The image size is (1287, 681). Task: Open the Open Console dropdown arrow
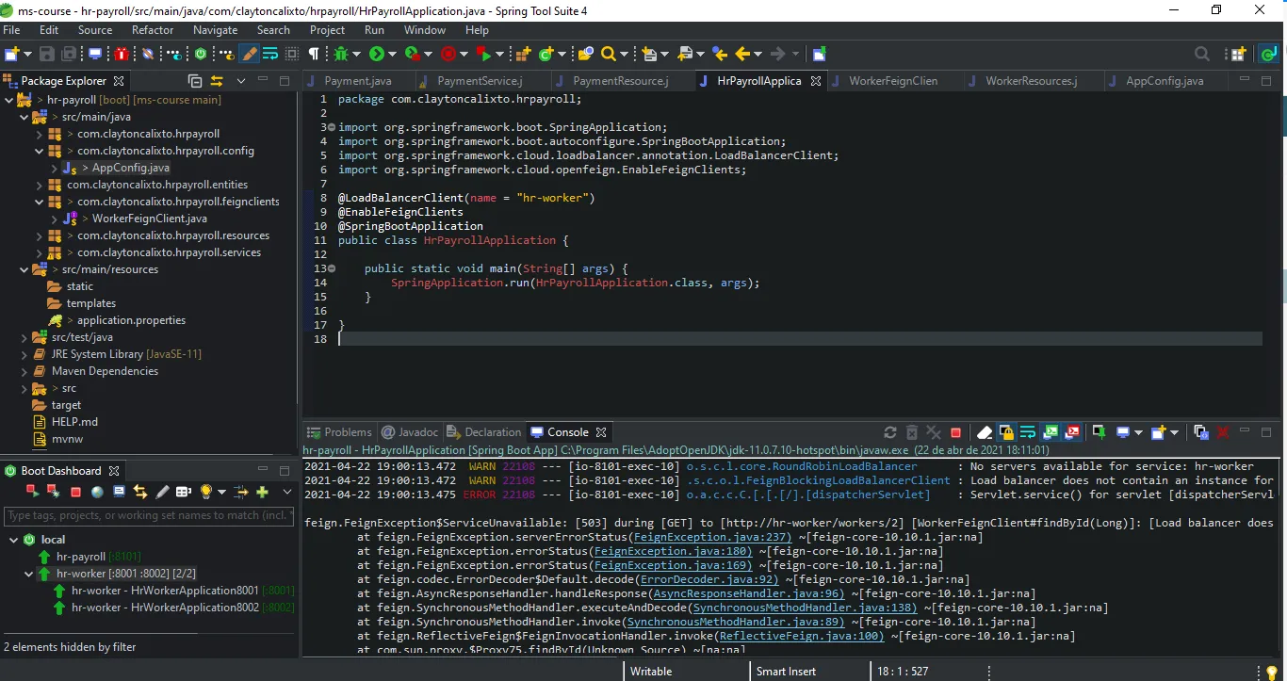click(x=1174, y=432)
